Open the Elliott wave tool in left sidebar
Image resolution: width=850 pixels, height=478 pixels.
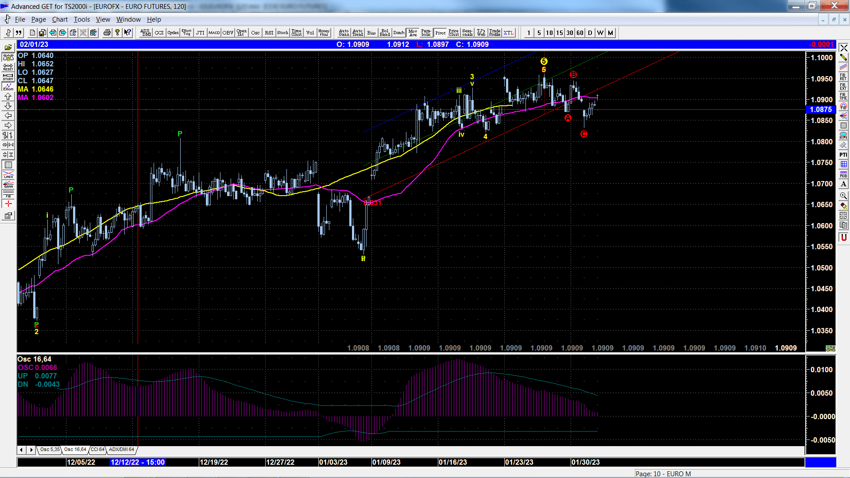pyautogui.click(x=8, y=87)
